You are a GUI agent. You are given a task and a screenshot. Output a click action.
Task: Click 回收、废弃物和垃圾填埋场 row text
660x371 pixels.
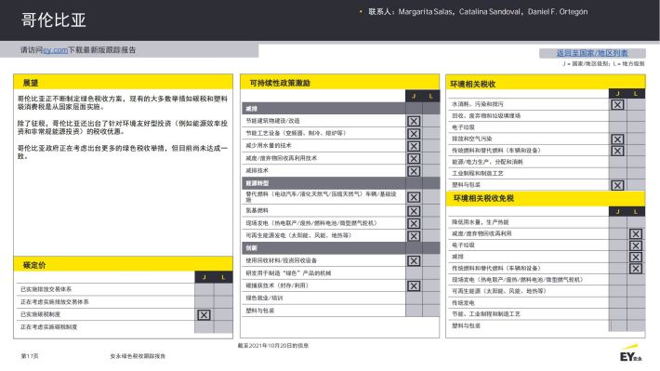pyautogui.click(x=486, y=115)
